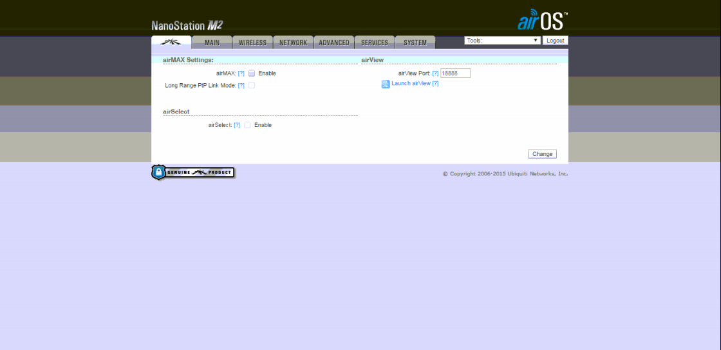The width and height of the screenshot is (721, 350).
Task: Open help for airMAX setting
Action: tap(241, 73)
